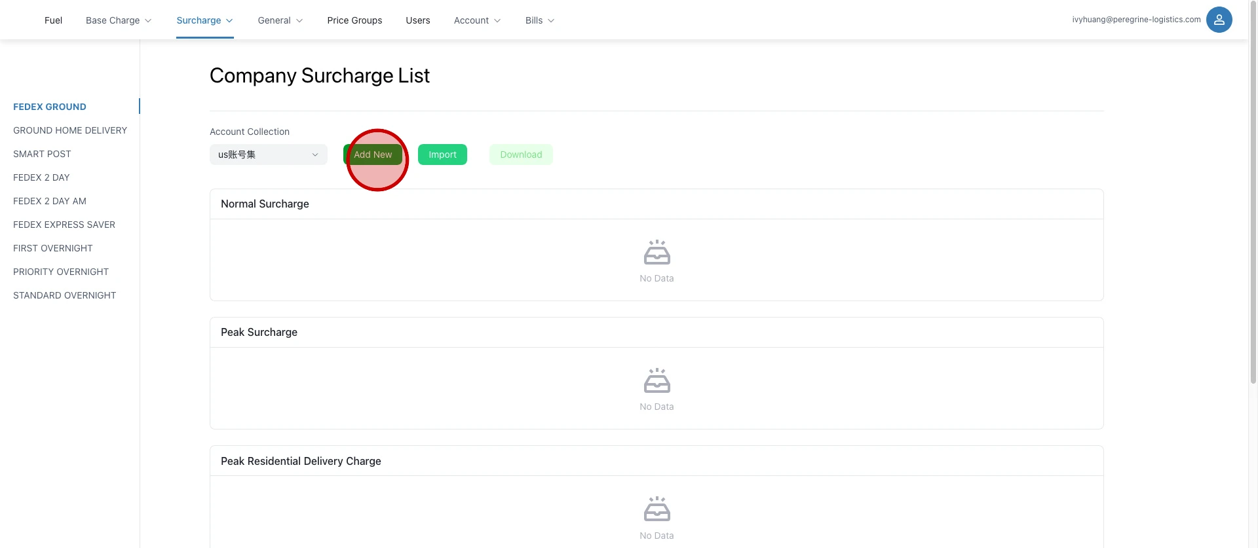Open the Account navigation menu
Screen dimensions: 1258x548
coord(477,20)
